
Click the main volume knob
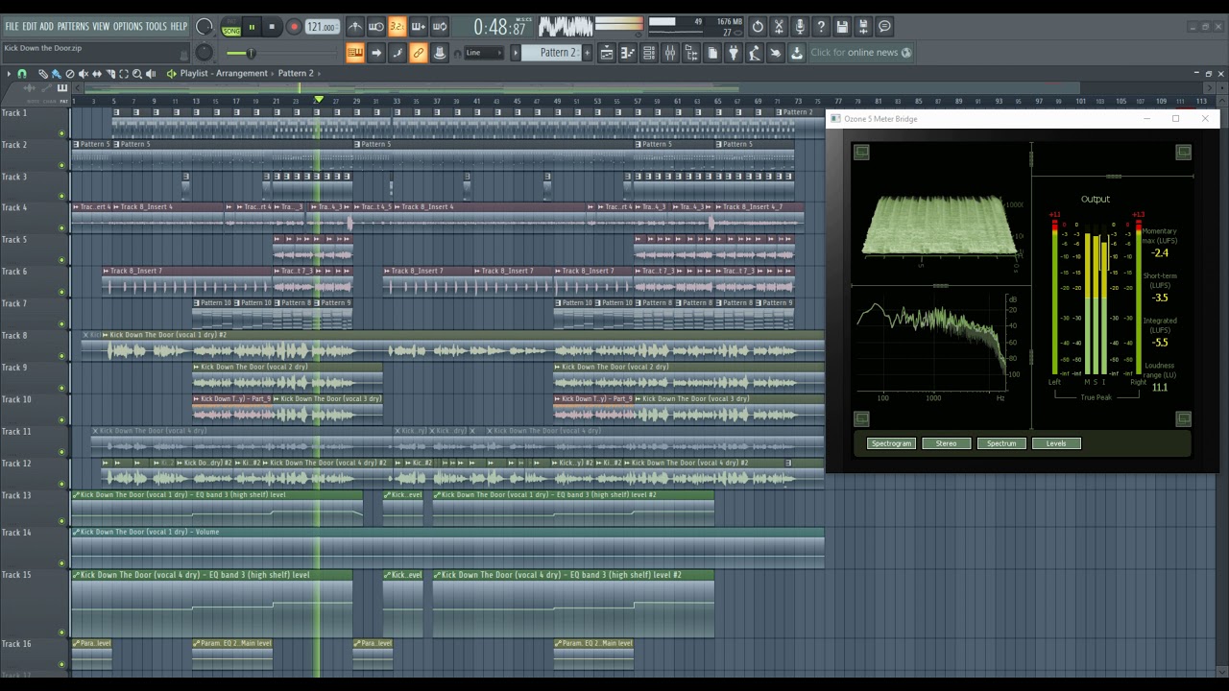click(204, 27)
